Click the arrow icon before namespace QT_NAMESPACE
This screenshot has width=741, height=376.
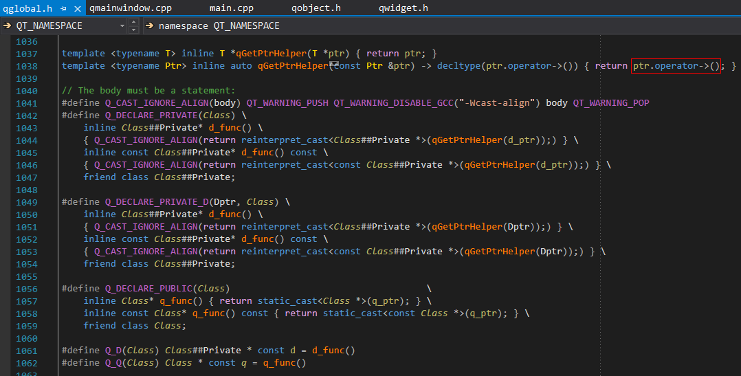[x=149, y=25]
